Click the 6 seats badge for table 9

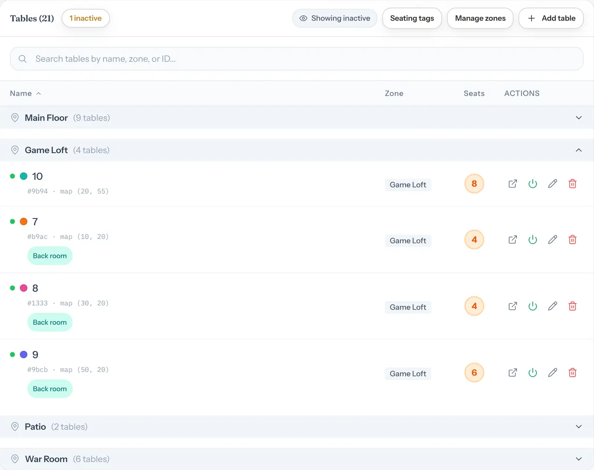point(474,373)
